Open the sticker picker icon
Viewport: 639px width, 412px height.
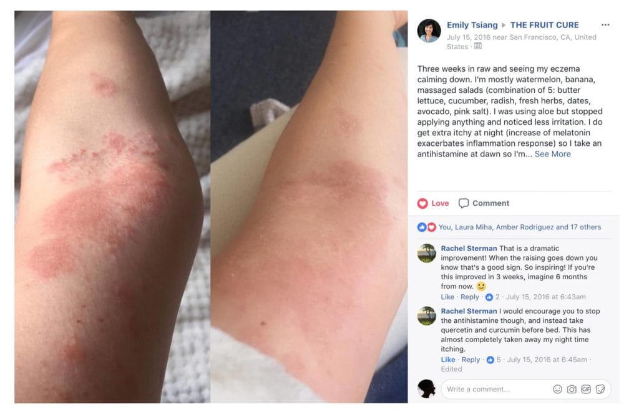point(600,389)
